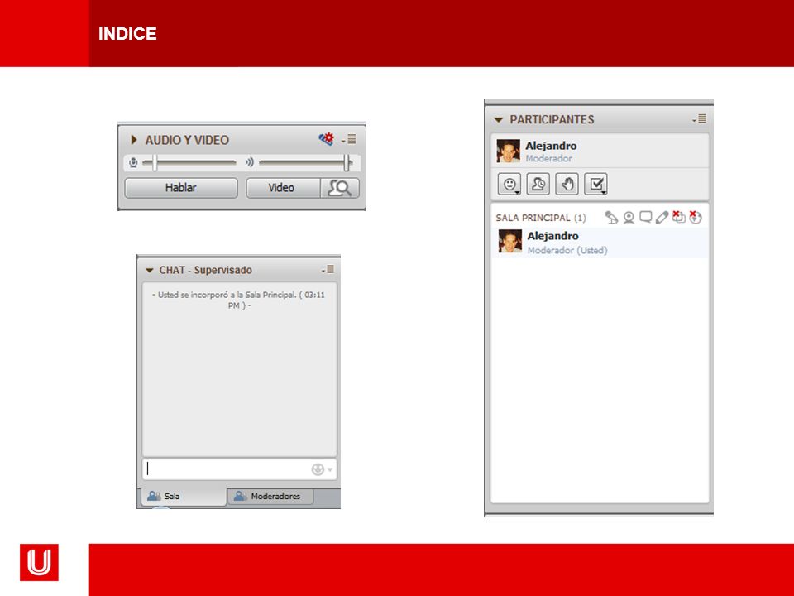Click the Sala Principal (1) heading
The width and height of the screenshot is (794, 596).
[541, 218]
